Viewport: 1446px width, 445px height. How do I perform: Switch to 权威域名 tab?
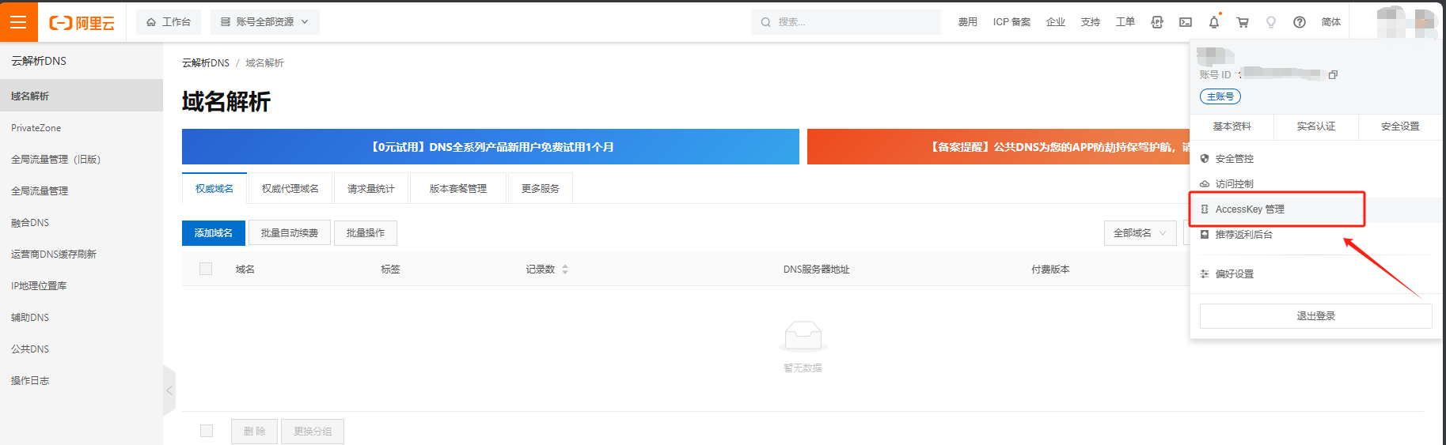click(214, 188)
